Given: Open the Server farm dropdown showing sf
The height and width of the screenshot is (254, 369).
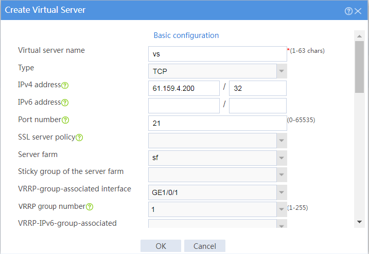Looking at the screenshot, I should pyautogui.click(x=282, y=158).
